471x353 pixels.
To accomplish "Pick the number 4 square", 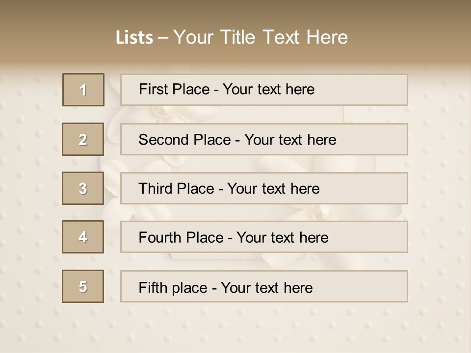I will pos(83,237).
